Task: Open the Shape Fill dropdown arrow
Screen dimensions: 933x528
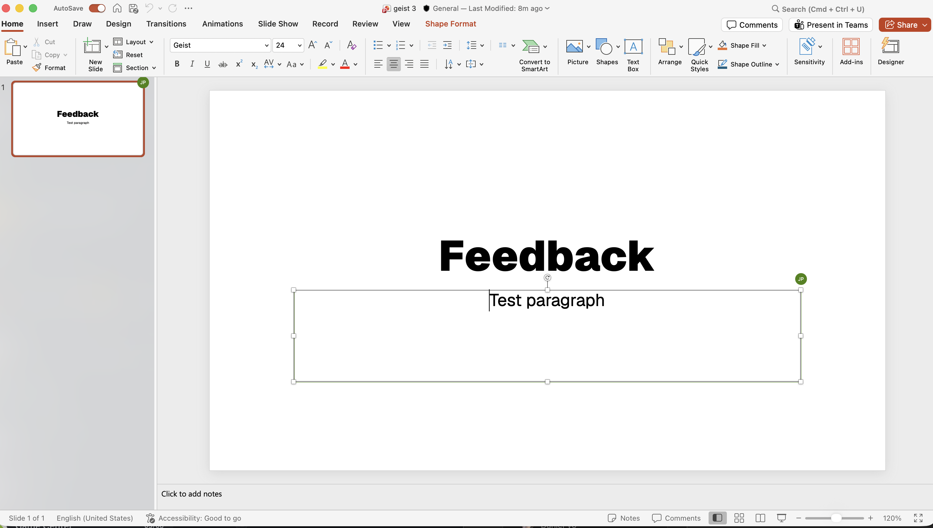Action: tap(764, 45)
